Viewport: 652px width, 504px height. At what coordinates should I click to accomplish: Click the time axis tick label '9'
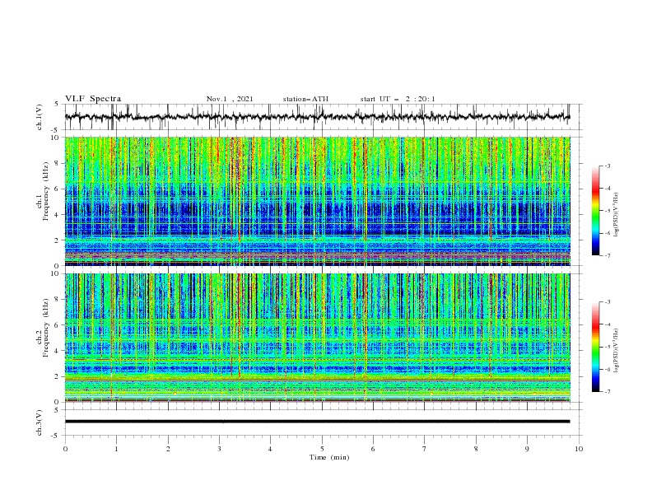click(x=527, y=449)
